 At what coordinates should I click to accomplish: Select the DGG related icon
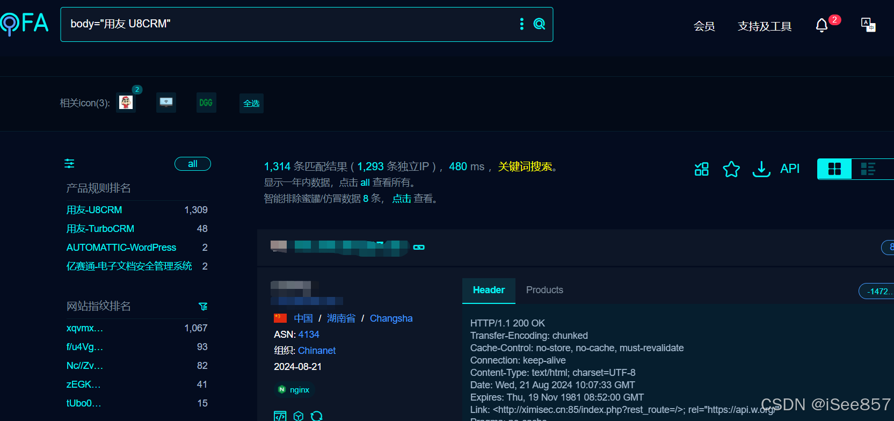point(206,103)
